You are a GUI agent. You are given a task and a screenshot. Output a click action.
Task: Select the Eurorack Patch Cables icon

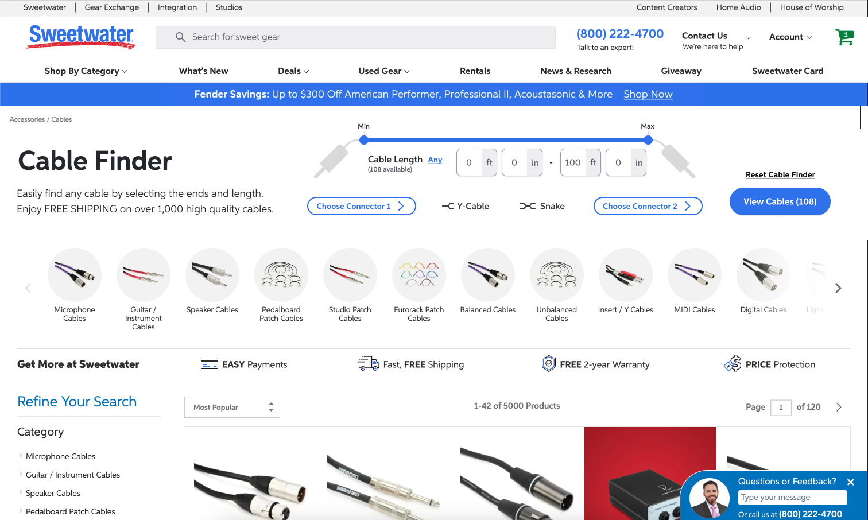point(419,275)
